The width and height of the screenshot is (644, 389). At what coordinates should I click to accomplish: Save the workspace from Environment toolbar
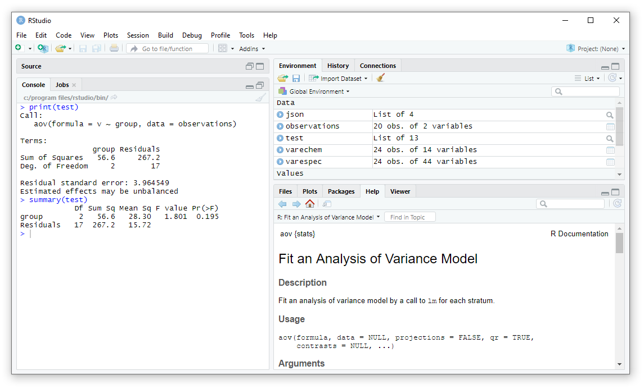pyautogui.click(x=296, y=79)
